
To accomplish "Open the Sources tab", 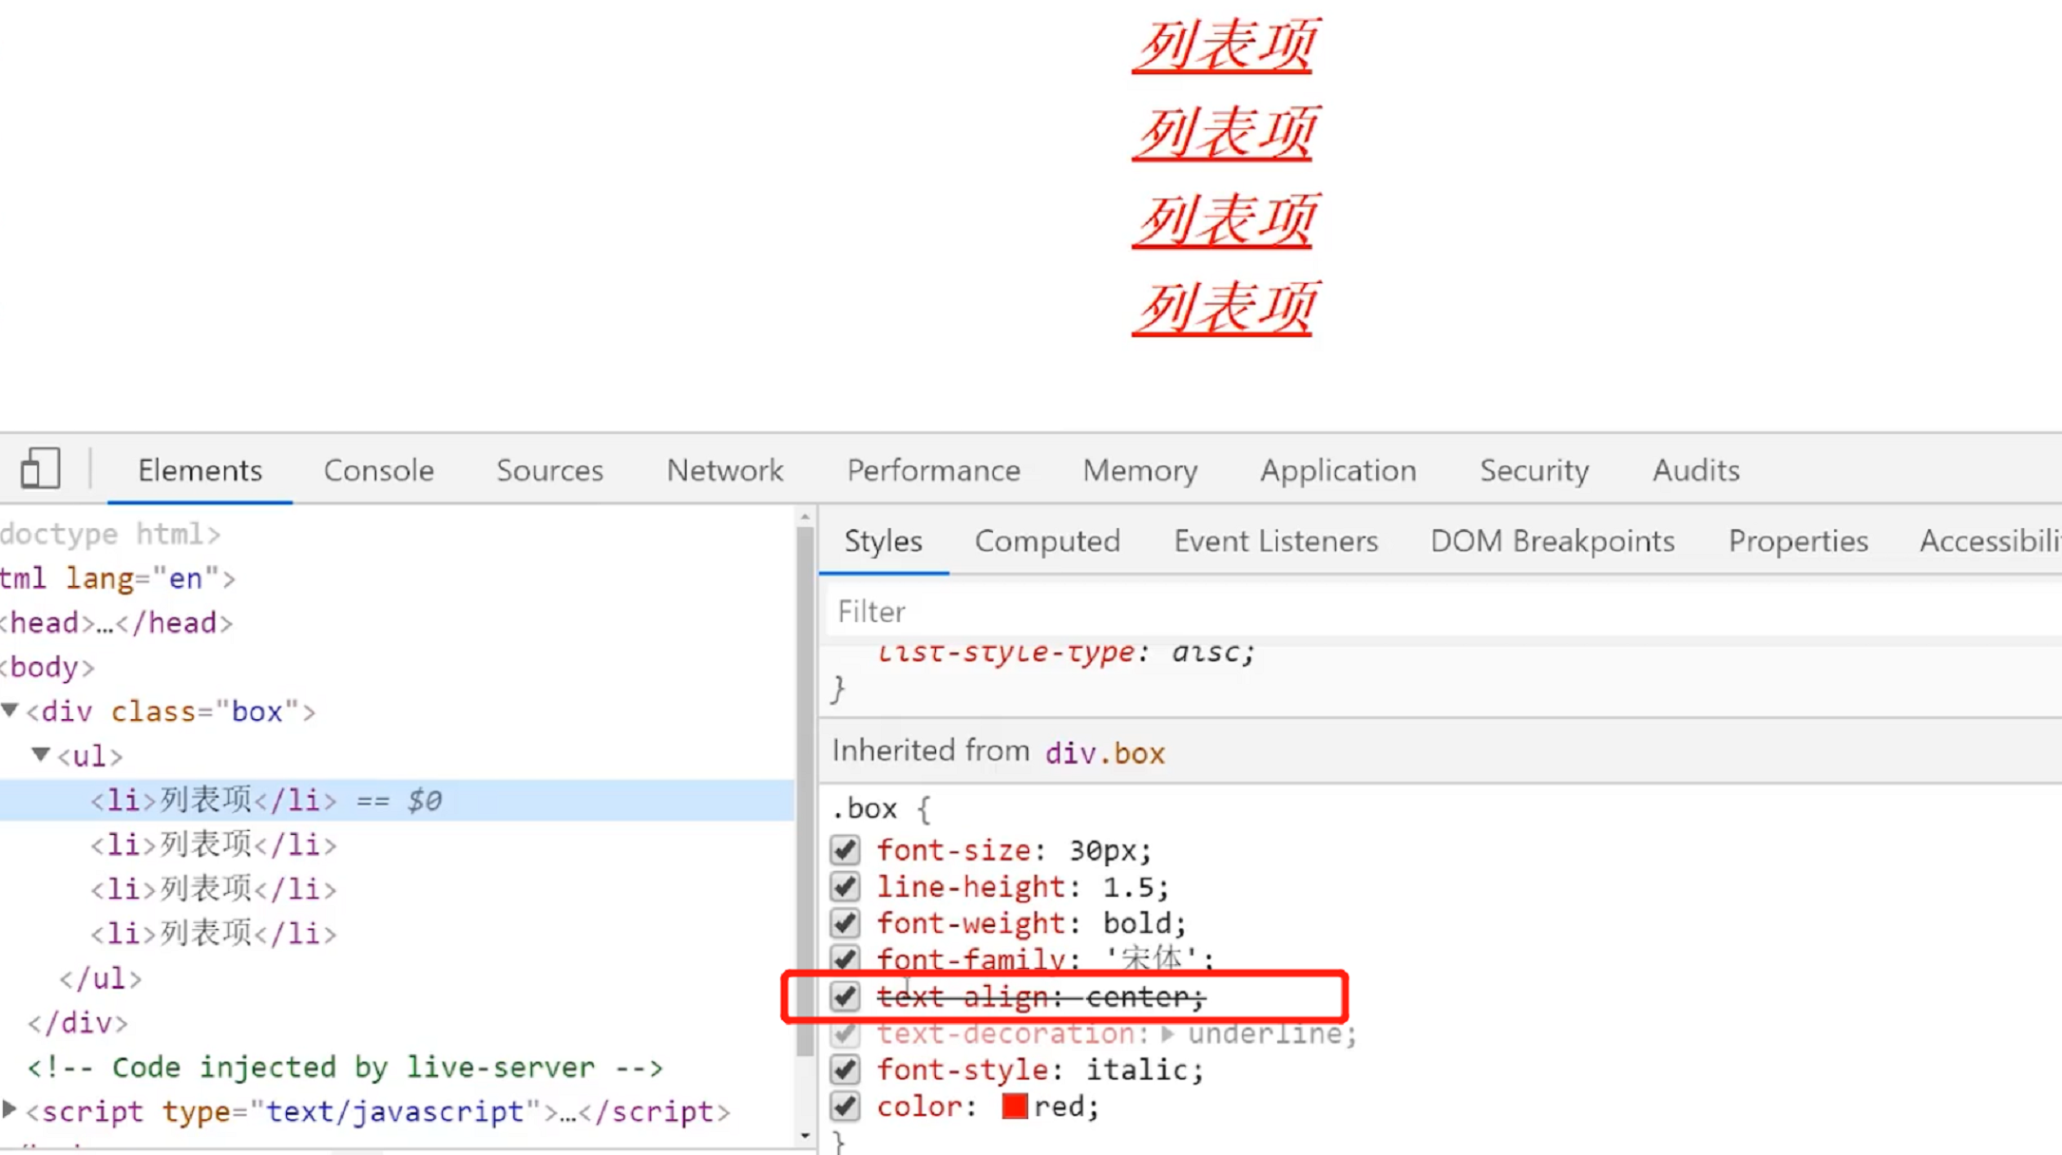I will pos(549,470).
